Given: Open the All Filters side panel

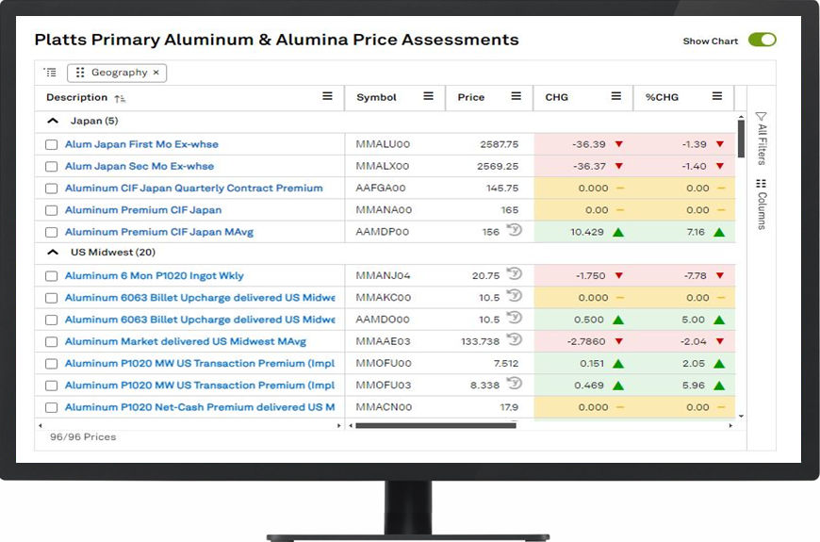Looking at the screenshot, I should [762, 139].
